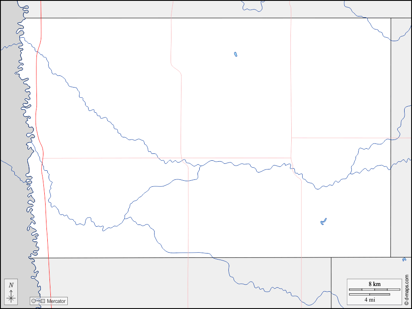Click the Mercator projection label
This screenshot has height=309, width=412.
click(56, 301)
